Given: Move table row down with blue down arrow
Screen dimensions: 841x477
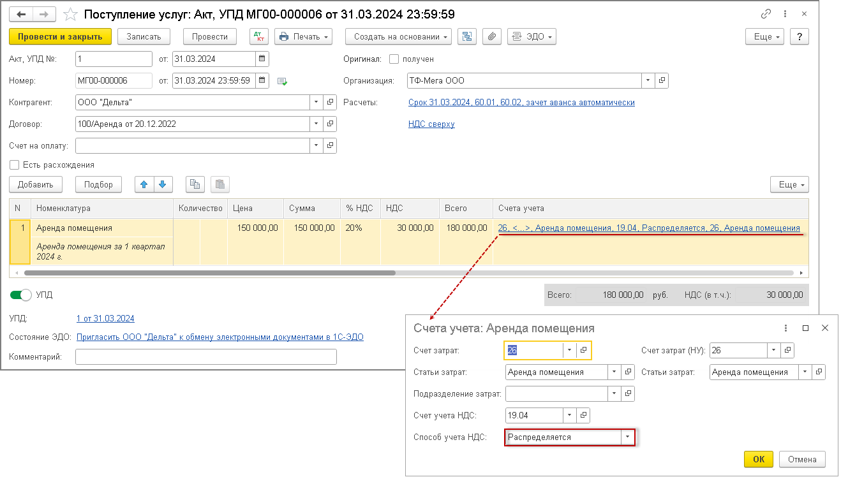Looking at the screenshot, I should (162, 184).
